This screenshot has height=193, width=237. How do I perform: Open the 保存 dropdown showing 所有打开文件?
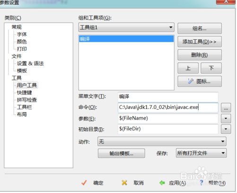pos(201,153)
